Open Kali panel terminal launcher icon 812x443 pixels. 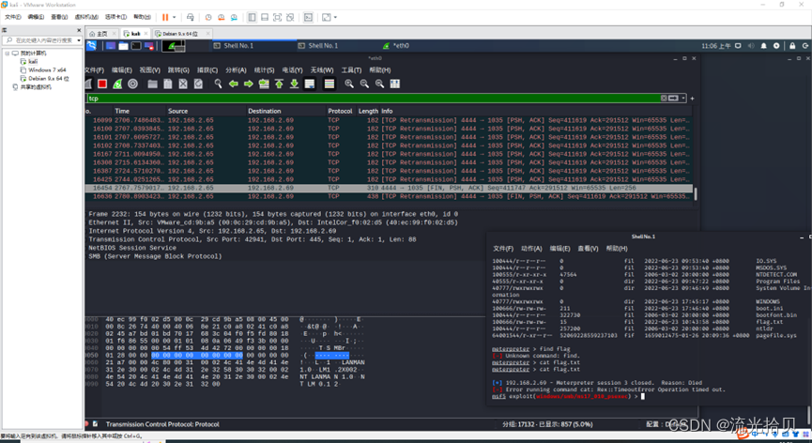pos(136,46)
